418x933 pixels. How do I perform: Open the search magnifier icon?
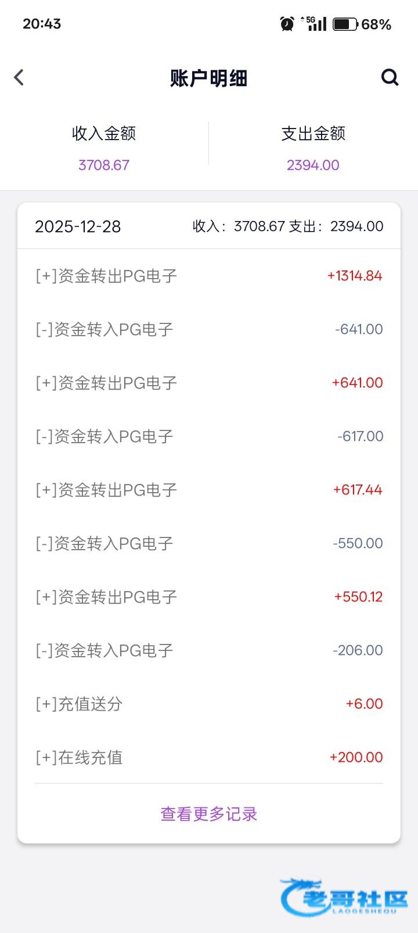pyautogui.click(x=390, y=77)
